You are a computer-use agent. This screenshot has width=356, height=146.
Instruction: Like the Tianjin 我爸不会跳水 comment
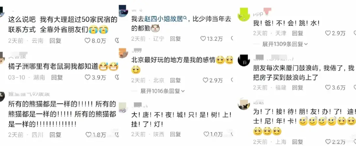point(328,33)
